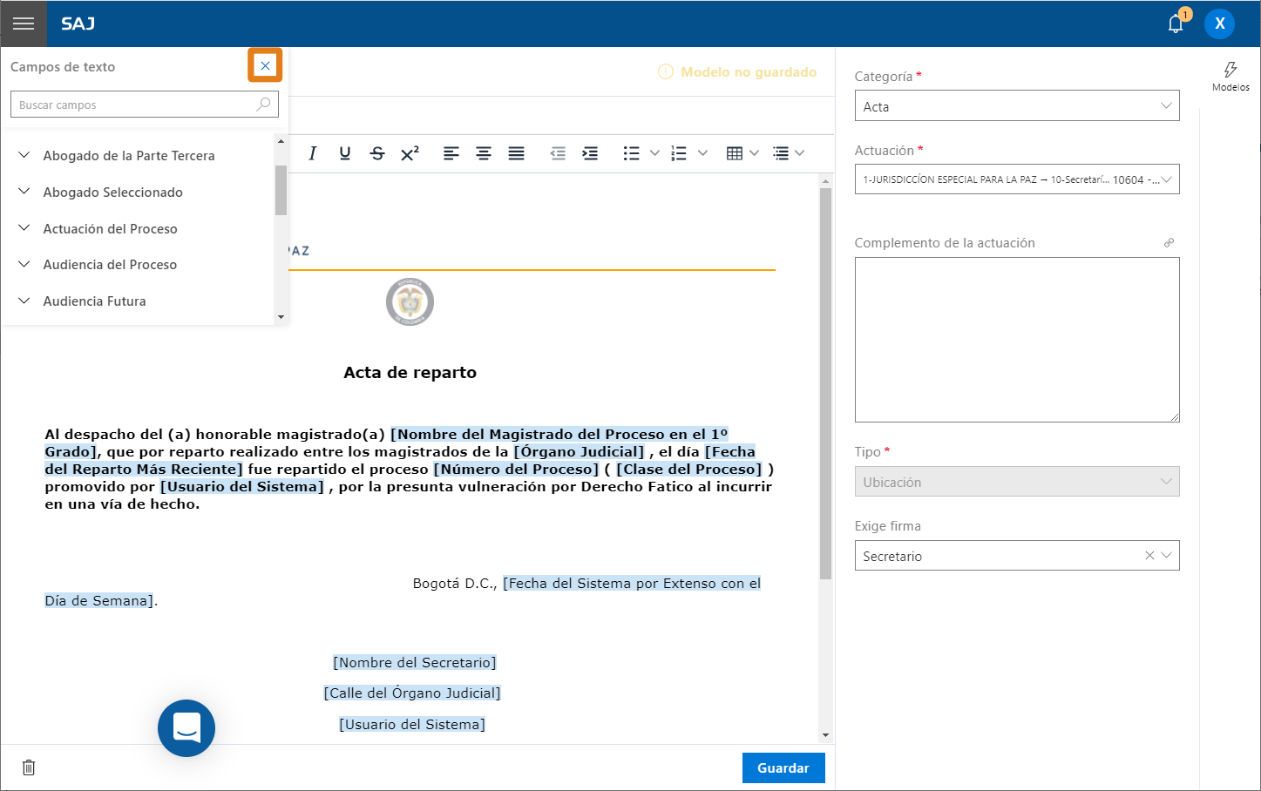Expand Abogado Seleccionado fields
Image resolution: width=1261 pixels, height=791 pixels.
tap(24, 192)
